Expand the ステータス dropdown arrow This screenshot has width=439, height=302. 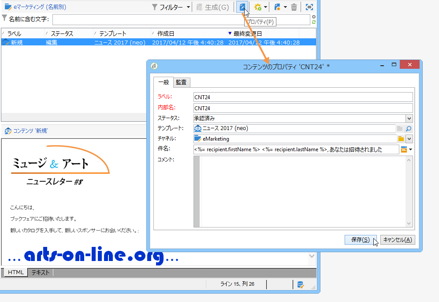pos(409,118)
